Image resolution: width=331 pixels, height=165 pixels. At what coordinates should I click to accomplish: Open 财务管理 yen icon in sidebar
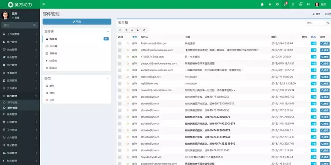coord(4,161)
